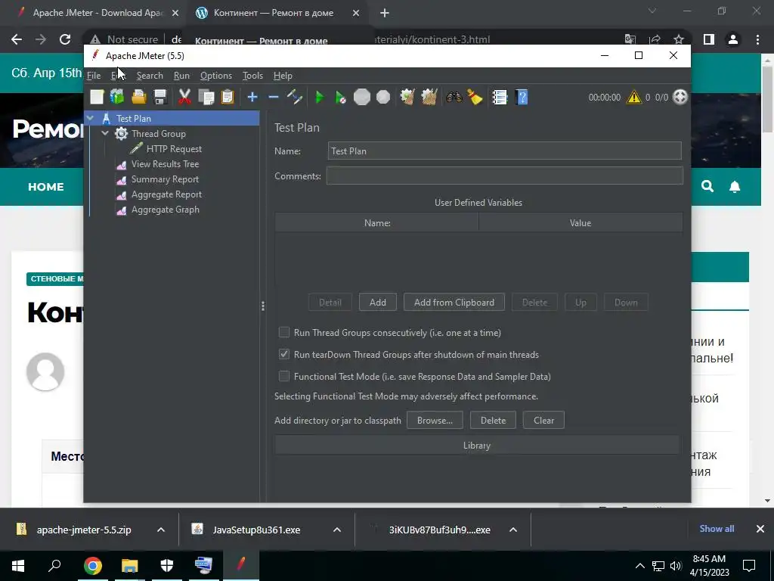Viewport: 774px width, 581px height.
Task: Open File Explorer from taskbar
Action: tap(130, 566)
